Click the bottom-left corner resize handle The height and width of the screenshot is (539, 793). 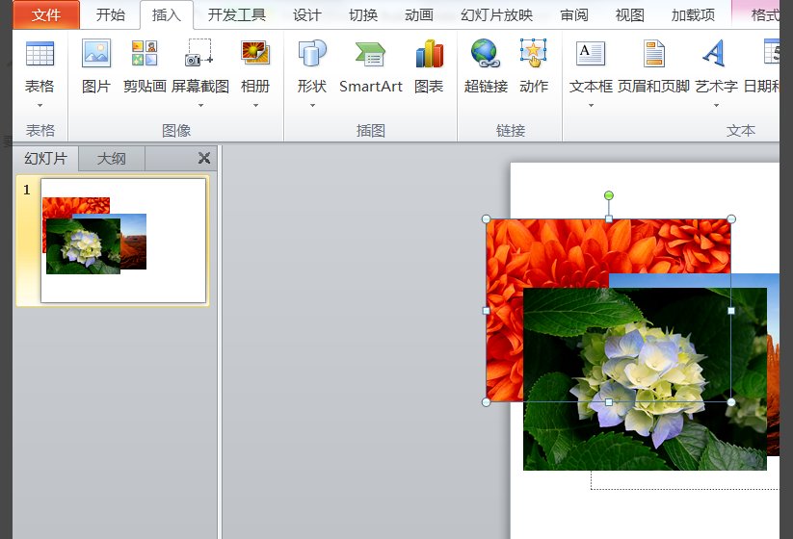click(486, 402)
